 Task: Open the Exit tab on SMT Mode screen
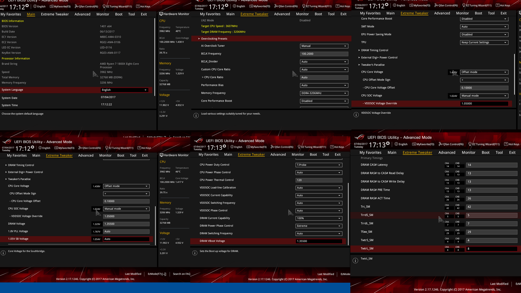[504, 13]
